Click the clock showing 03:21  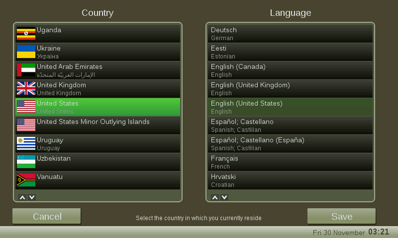point(379,232)
